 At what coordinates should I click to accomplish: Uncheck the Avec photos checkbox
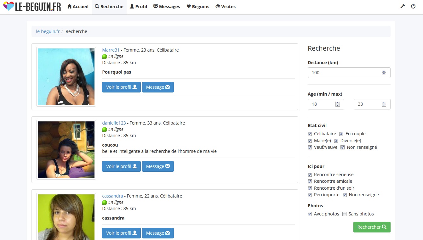(310, 214)
